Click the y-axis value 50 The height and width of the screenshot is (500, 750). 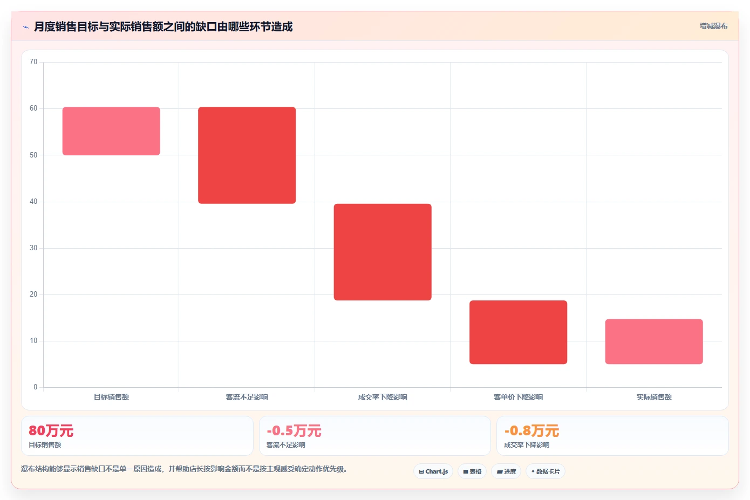[x=33, y=155]
